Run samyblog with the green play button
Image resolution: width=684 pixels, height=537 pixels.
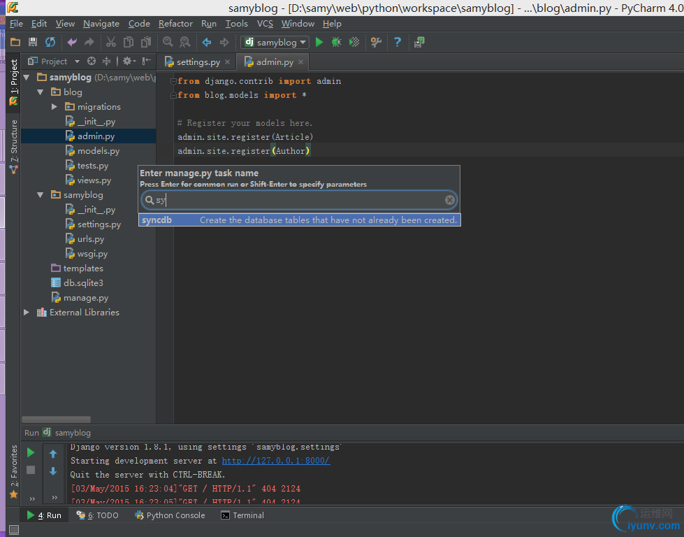(x=319, y=43)
